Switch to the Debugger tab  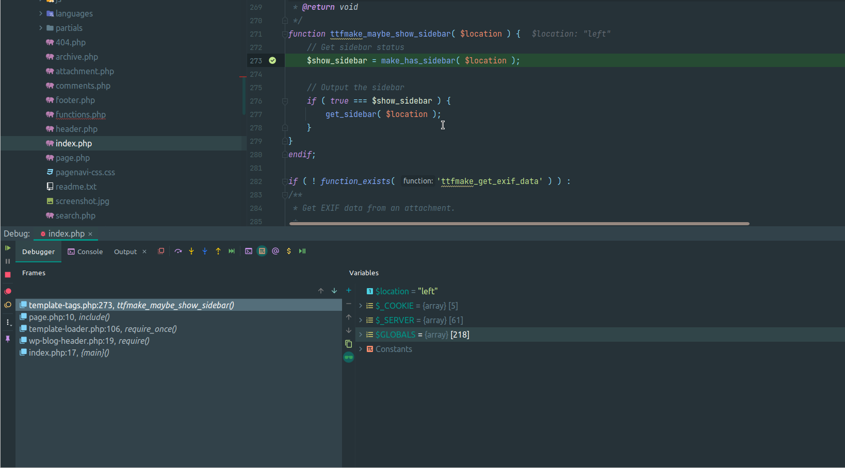[38, 252]
